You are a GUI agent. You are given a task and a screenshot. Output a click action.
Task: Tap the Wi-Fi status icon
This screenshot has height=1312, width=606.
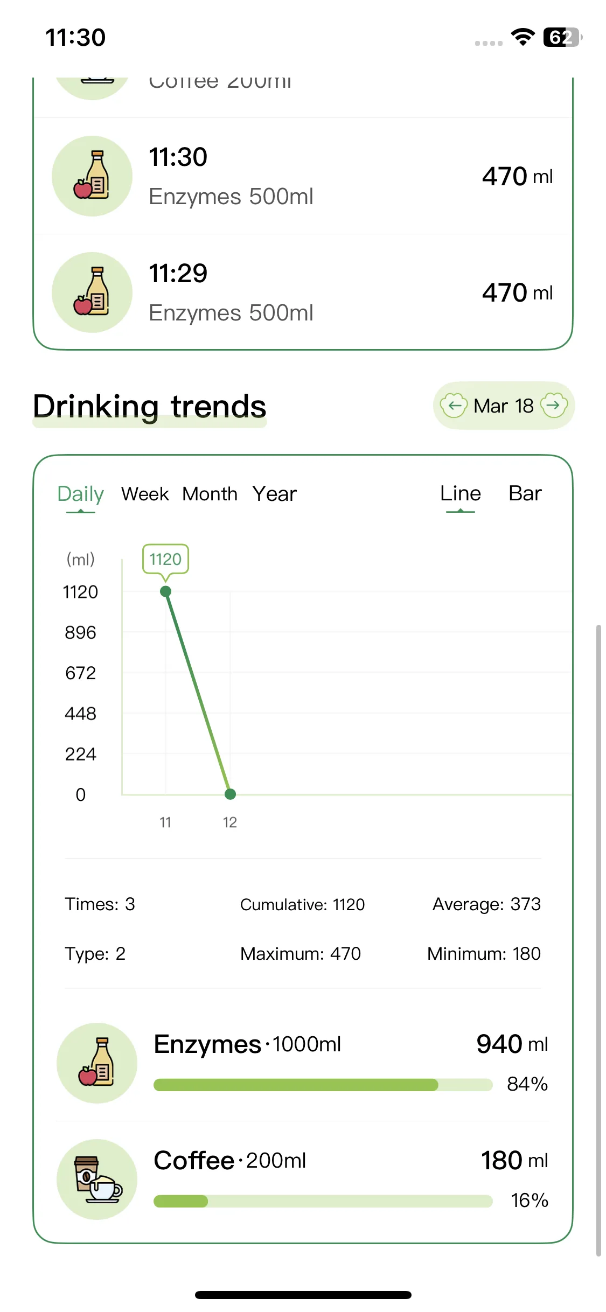point(522,37)
